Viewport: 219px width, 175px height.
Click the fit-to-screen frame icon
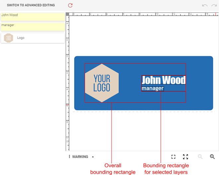point(173,157)
